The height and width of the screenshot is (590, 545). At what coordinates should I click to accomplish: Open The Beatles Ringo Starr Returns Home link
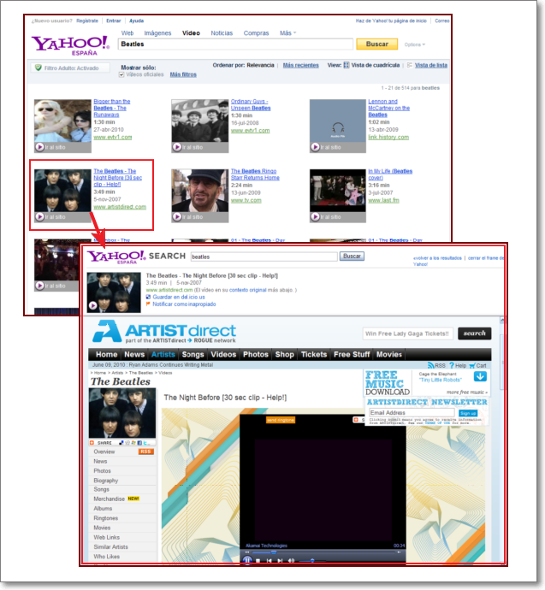tap(255, 174)
